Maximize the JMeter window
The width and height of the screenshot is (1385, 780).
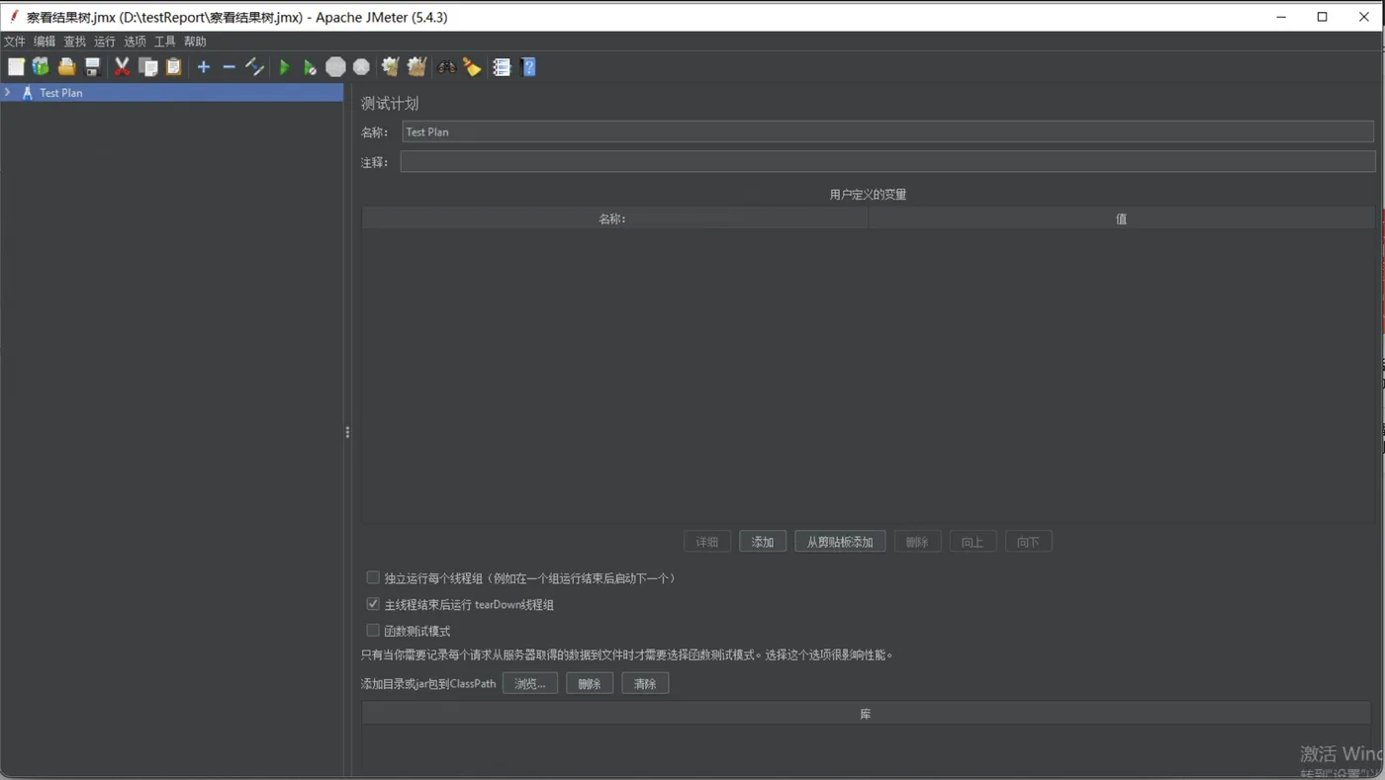coord(1322,17)
